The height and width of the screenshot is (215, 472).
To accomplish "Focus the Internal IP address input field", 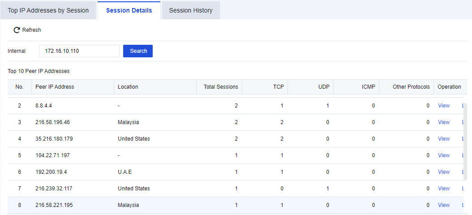I will (x=79, y=51).
